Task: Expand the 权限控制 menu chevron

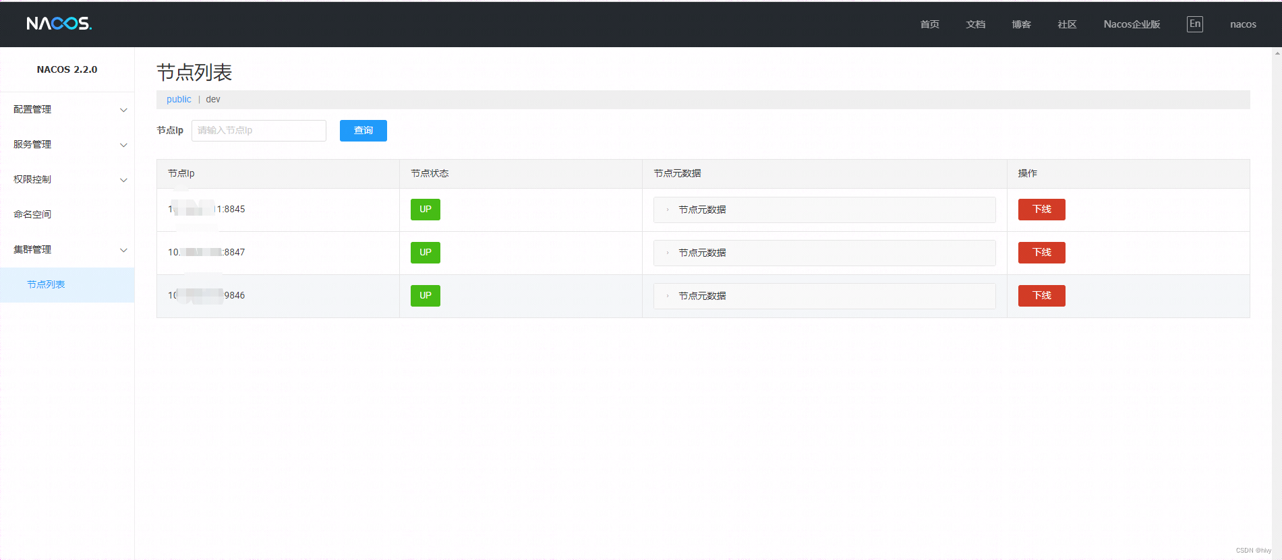Action: tap(123, 180)
